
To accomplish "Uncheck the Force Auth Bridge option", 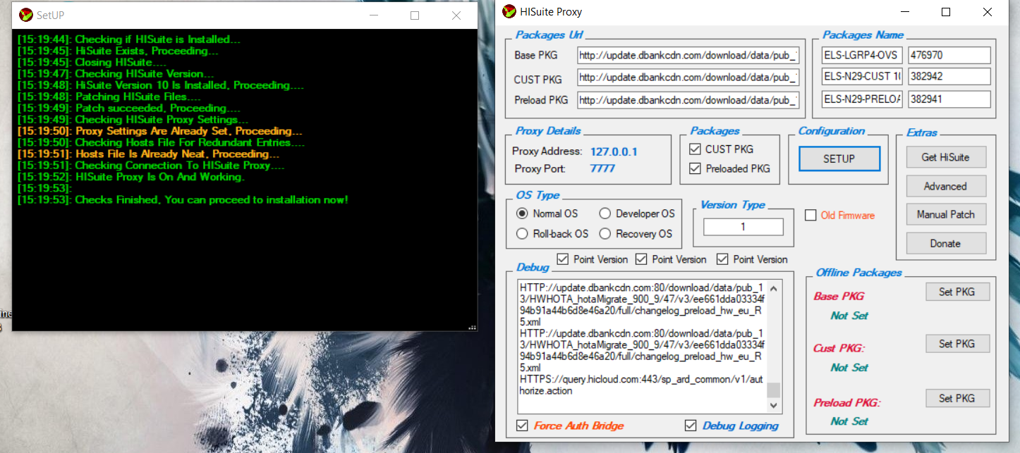I will [522, 426].
